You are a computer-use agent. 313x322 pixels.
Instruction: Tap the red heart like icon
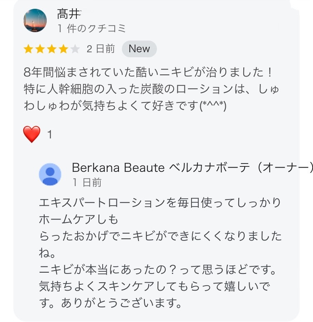[32, 135]
